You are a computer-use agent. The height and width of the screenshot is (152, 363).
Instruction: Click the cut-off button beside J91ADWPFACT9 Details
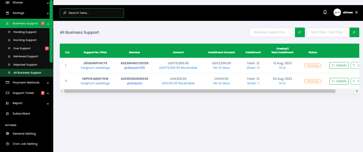[355, 65]
